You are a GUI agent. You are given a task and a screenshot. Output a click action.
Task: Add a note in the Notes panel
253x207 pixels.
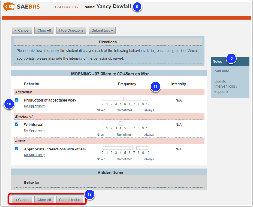point(222,71)
